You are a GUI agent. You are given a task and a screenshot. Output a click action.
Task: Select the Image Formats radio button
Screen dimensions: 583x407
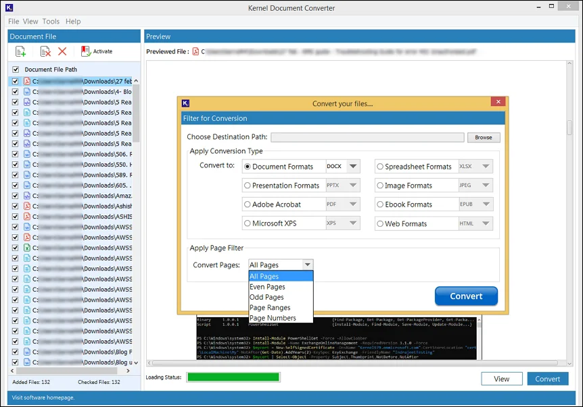380,185
